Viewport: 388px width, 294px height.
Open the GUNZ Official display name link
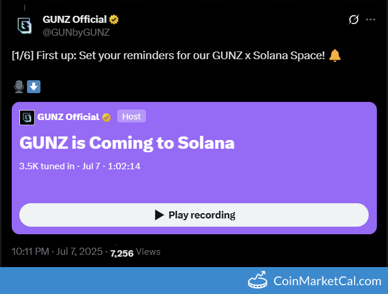click(x=74, y=20)
